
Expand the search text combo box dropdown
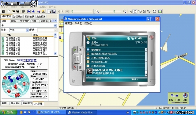(x=55, y=25)
